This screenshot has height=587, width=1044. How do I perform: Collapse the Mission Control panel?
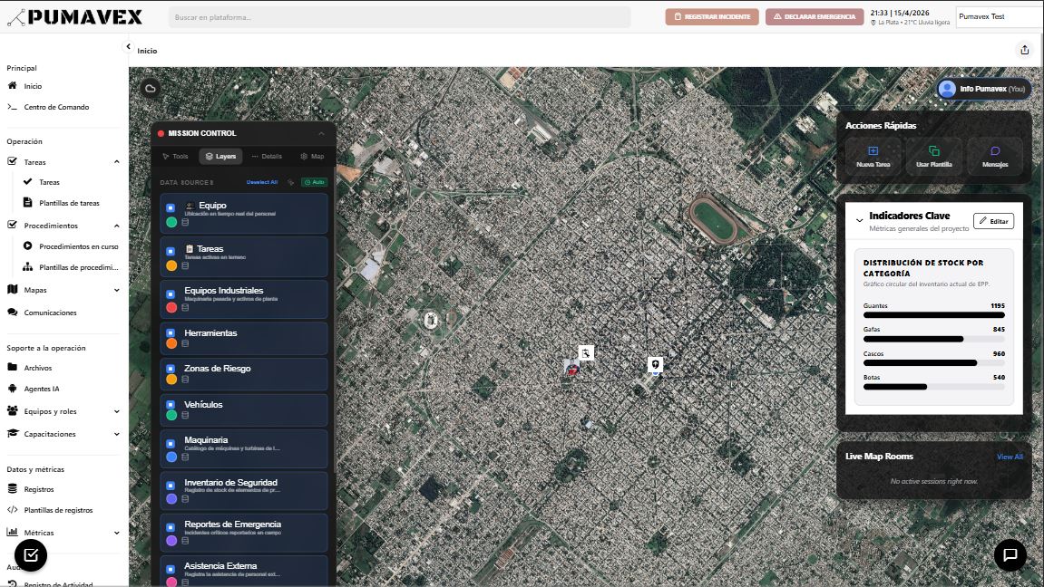coord(320,133)
